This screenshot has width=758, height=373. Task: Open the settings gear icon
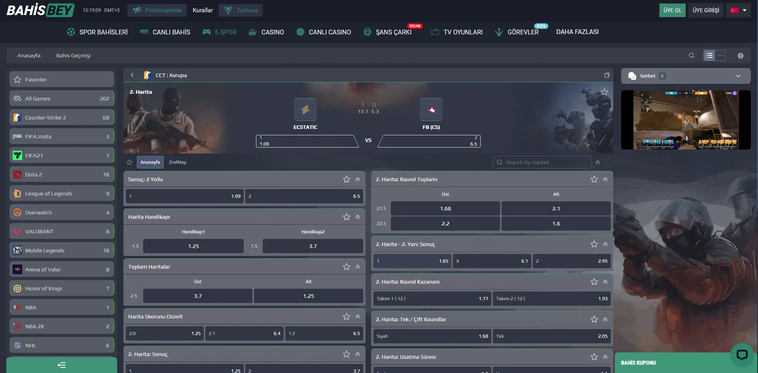pos(741,56)
